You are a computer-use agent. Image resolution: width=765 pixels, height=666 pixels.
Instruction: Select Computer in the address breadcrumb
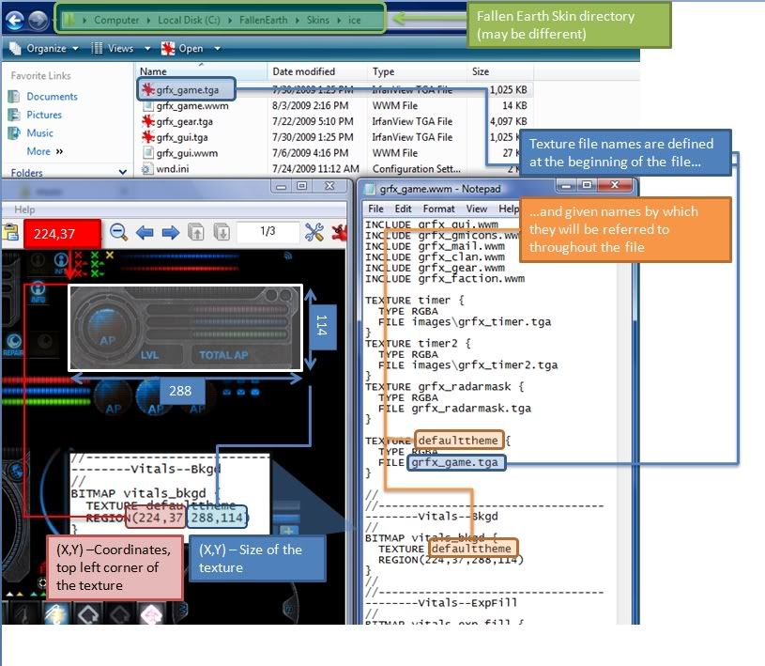click(x=116, y=20)
